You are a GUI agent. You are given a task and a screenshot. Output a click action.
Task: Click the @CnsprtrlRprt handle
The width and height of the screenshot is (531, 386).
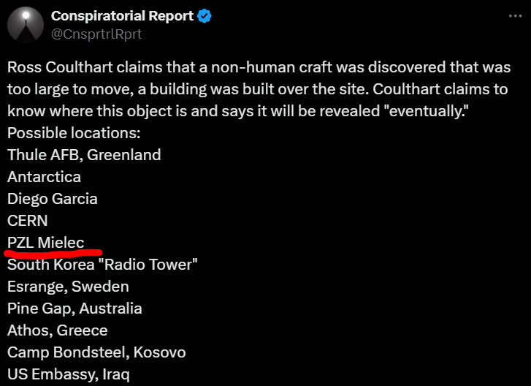pyautogui.click(x=96, y=34)
